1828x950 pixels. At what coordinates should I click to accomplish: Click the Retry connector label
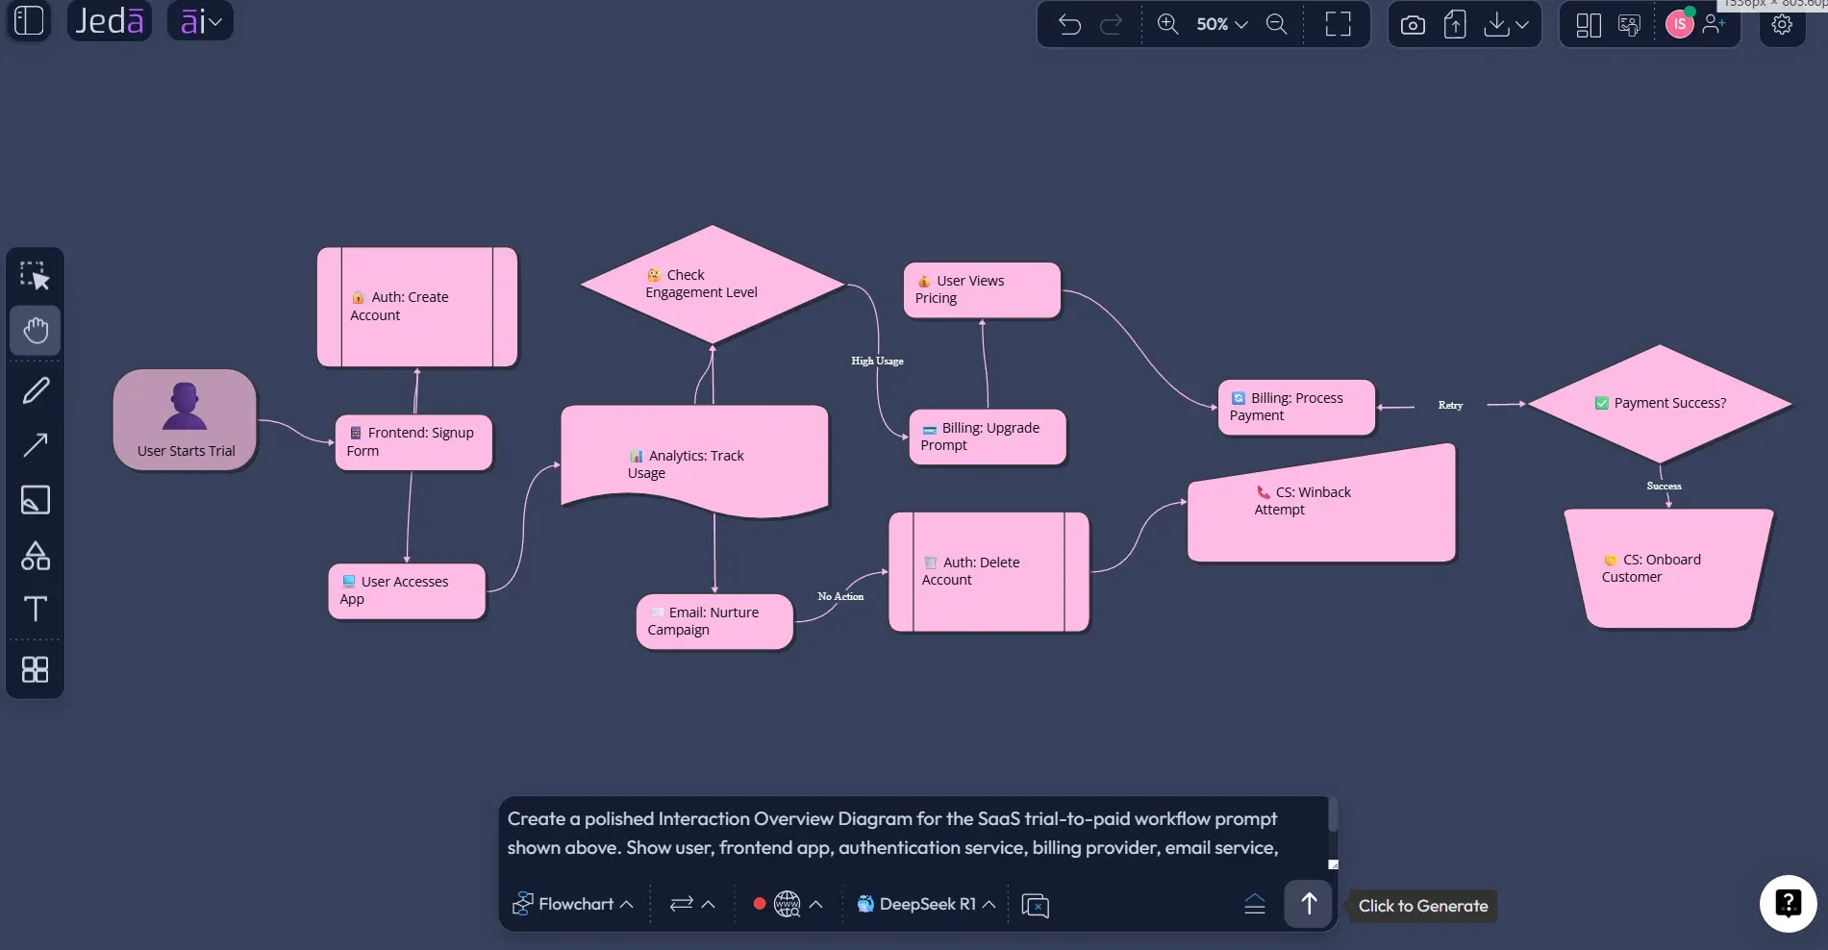pyautogui.click(x=1450, y=405)
